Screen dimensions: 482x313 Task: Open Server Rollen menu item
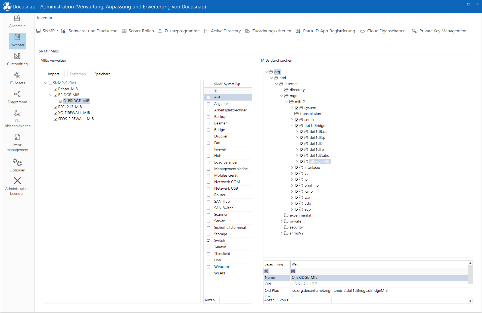tap(141, 31)
